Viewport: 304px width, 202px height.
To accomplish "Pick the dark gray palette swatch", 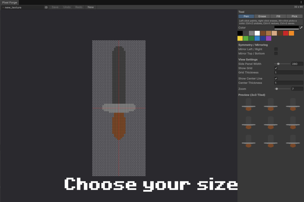I will (246, 33).
